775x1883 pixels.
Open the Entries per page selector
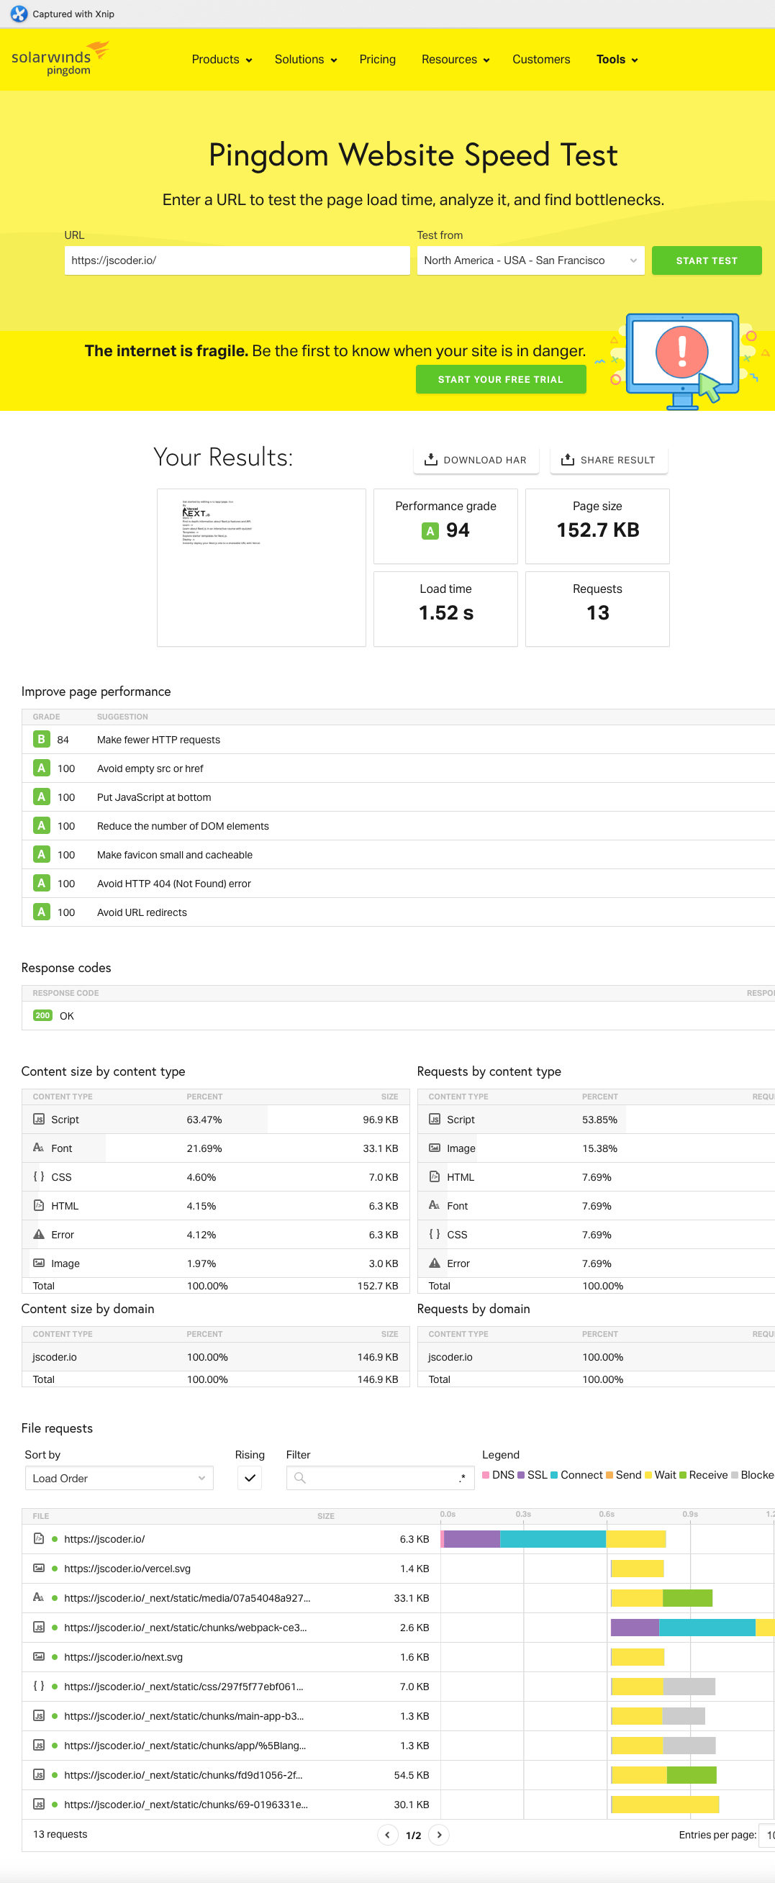(767, 1834)
